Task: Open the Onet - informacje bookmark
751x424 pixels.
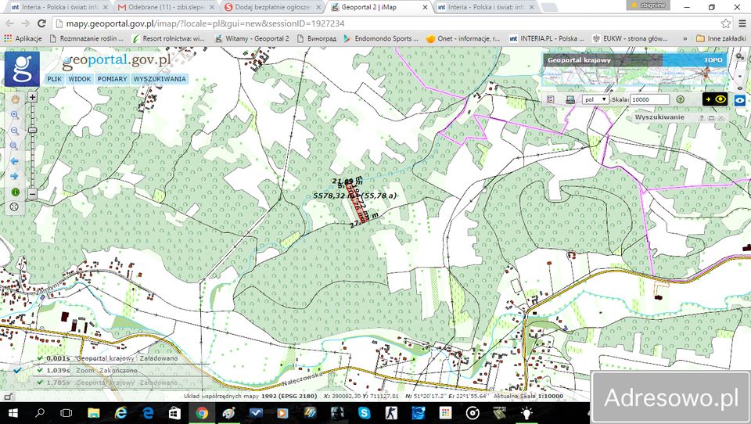Action: point(464,38)
